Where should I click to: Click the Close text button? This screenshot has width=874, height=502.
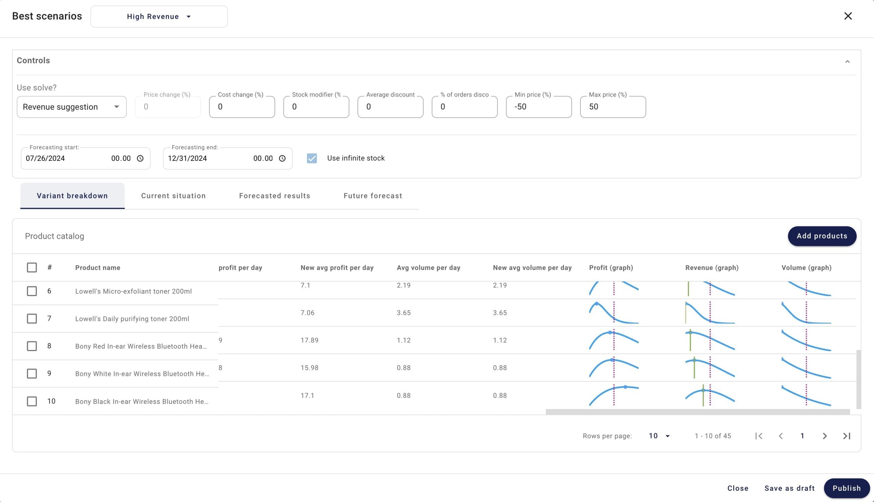point(738,488)
